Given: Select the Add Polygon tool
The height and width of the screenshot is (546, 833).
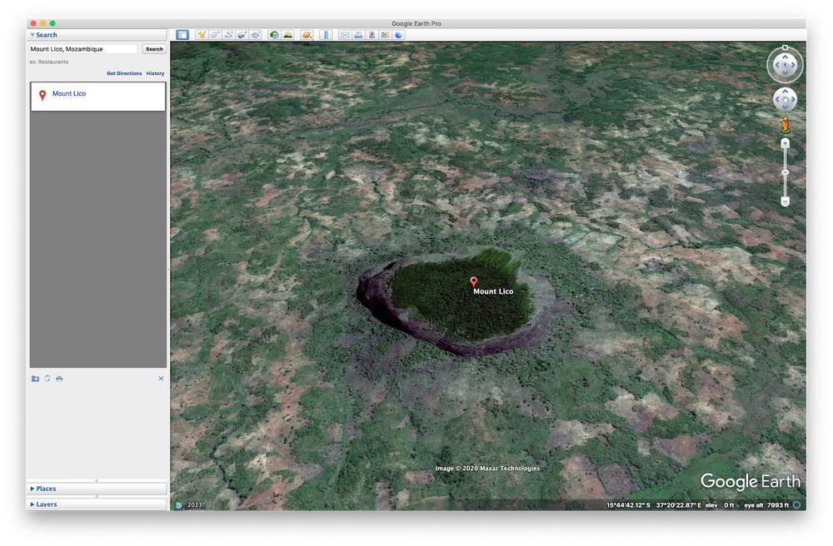Looking at the screenshot, I should point(214,35).
